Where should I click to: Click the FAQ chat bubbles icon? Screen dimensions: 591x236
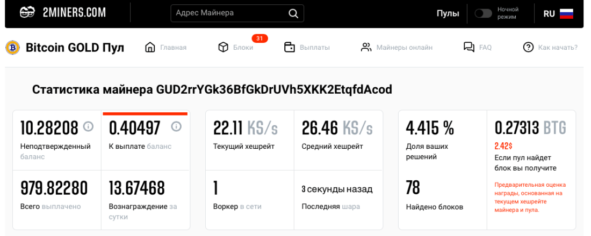[469, 48]
